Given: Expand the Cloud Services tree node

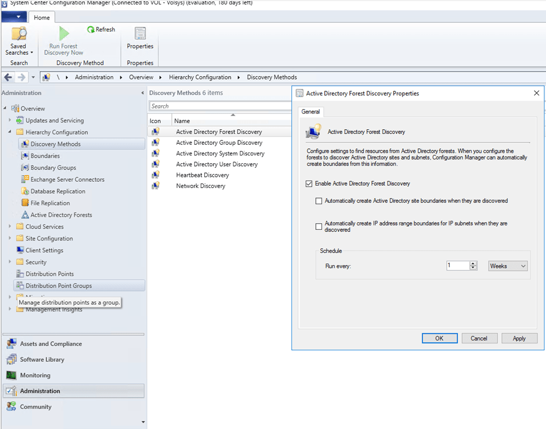Looking at the screenshot, I should pyautogui.click(x=10, y=227).
